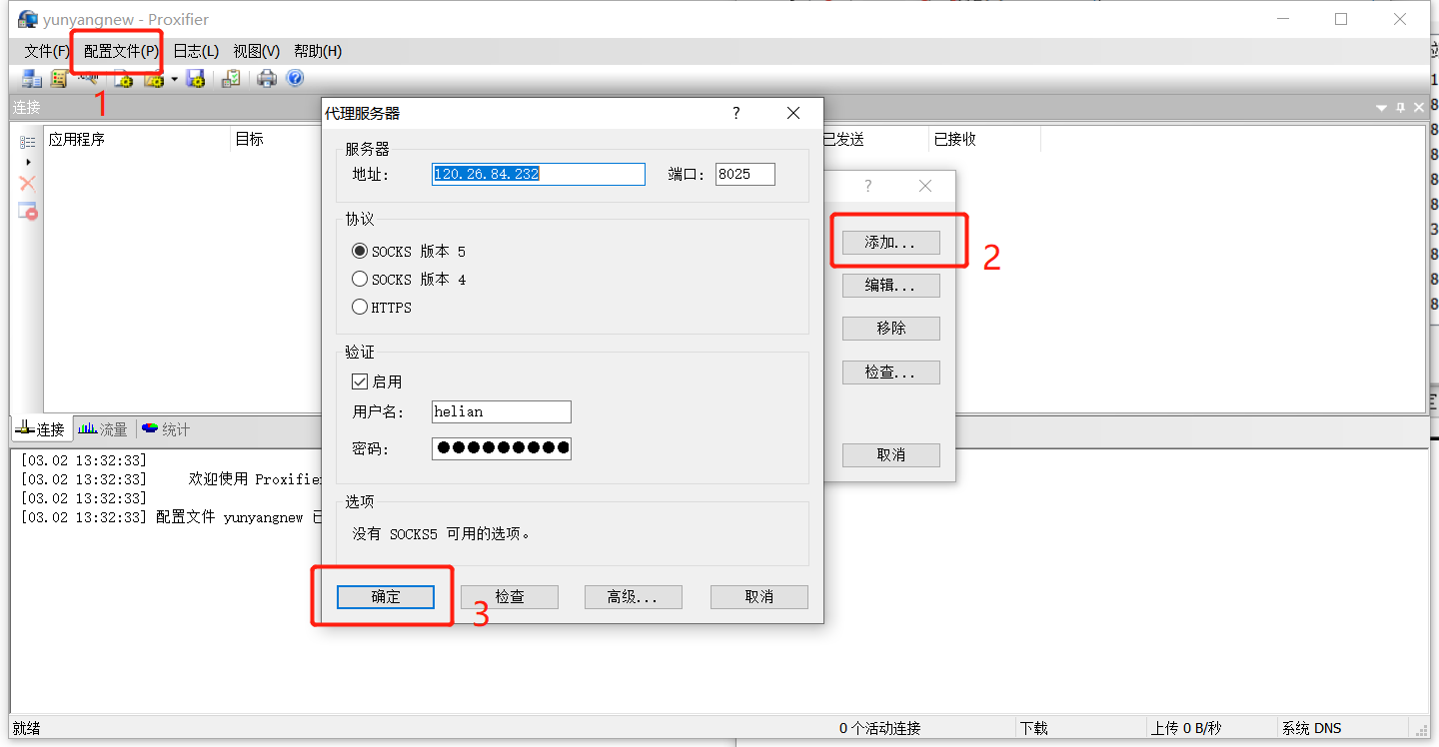Minimize the Proxifier window
This screenshot has width=1439, height=747.
[1282, 19]
